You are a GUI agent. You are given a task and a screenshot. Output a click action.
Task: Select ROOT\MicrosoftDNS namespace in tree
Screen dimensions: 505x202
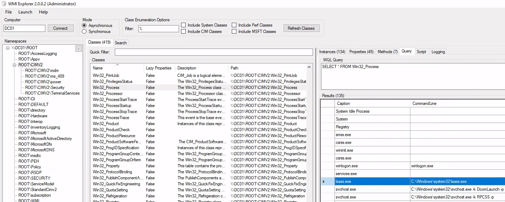[36, 150]
